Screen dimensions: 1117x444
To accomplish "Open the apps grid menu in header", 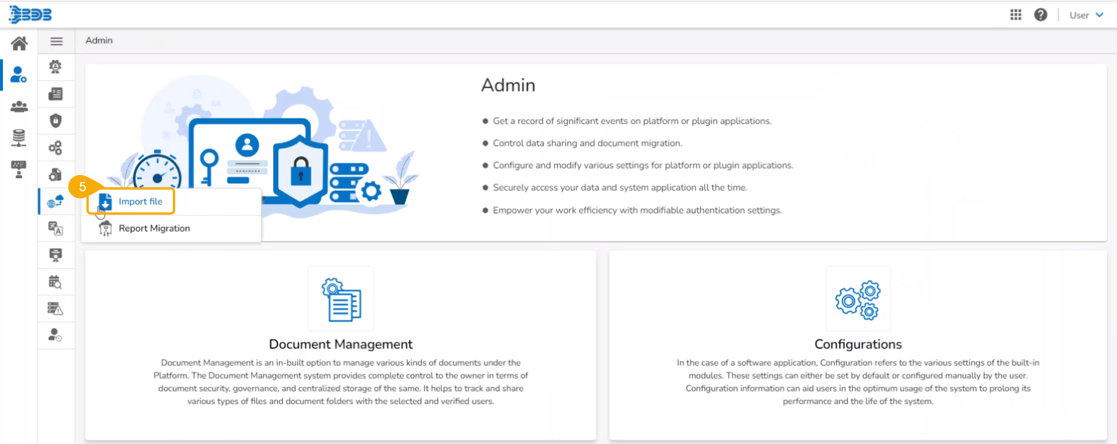I will click(1016, 15).
